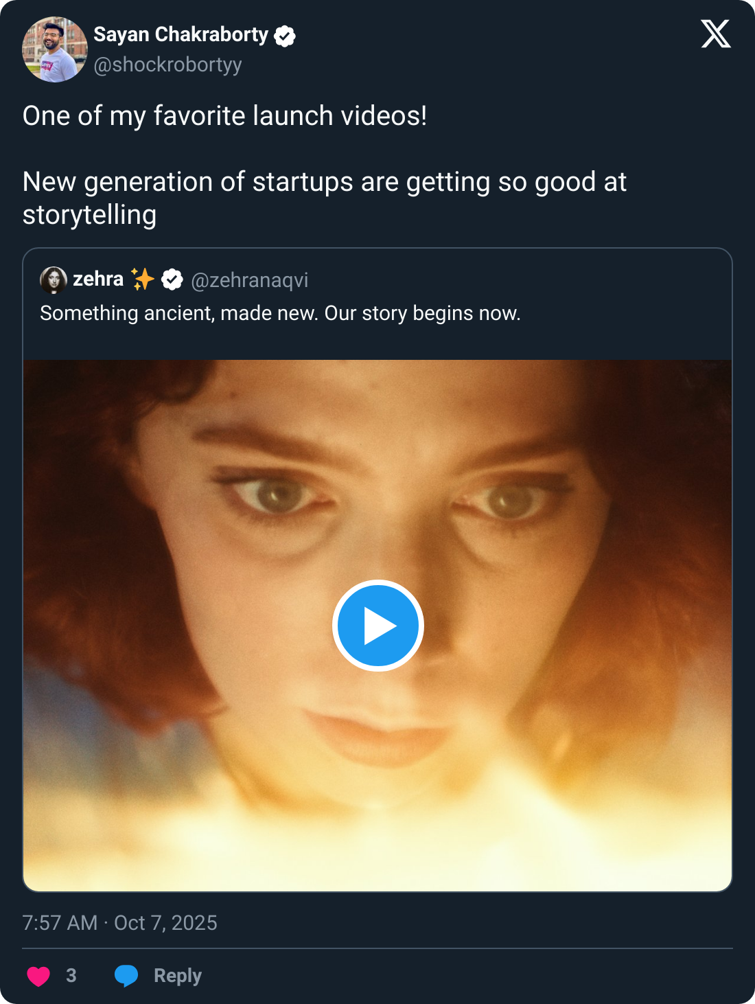The width and height of the screenshot is (755, 1004).
Task: Click the sparkle emoji beside zehra
Action: pyautogui.click(x=143, y=279)
